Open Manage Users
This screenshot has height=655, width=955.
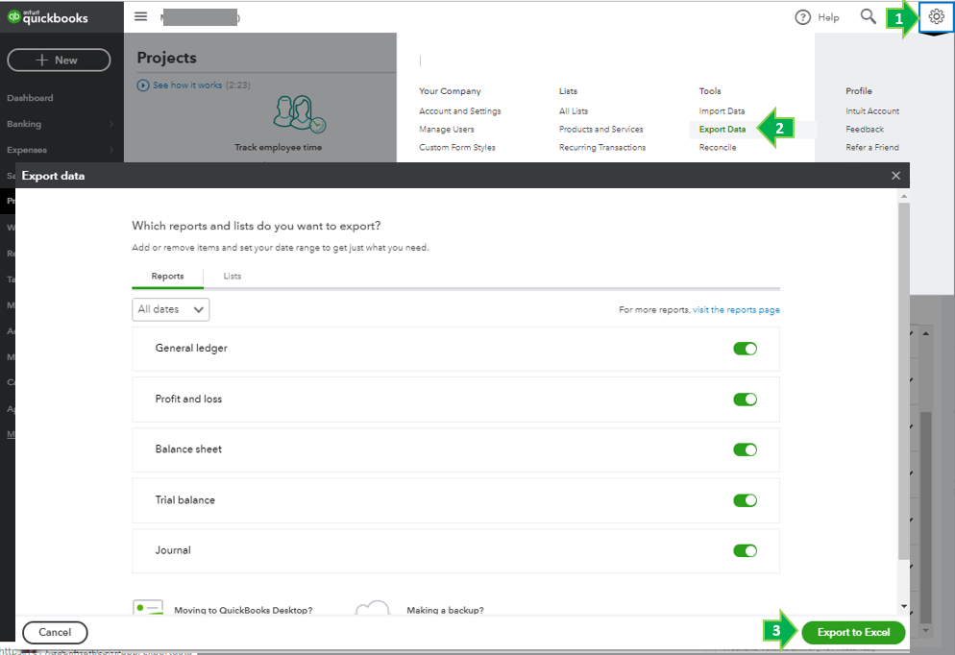click(x=447, y=129)
